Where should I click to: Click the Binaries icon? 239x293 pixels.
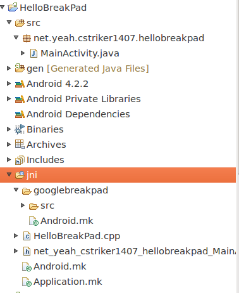20,129
